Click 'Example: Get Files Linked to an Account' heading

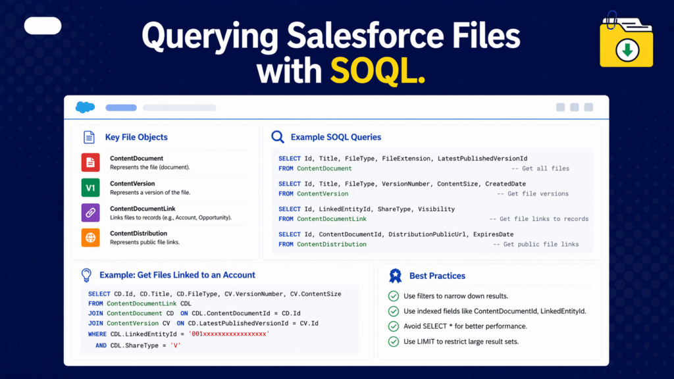177,275
